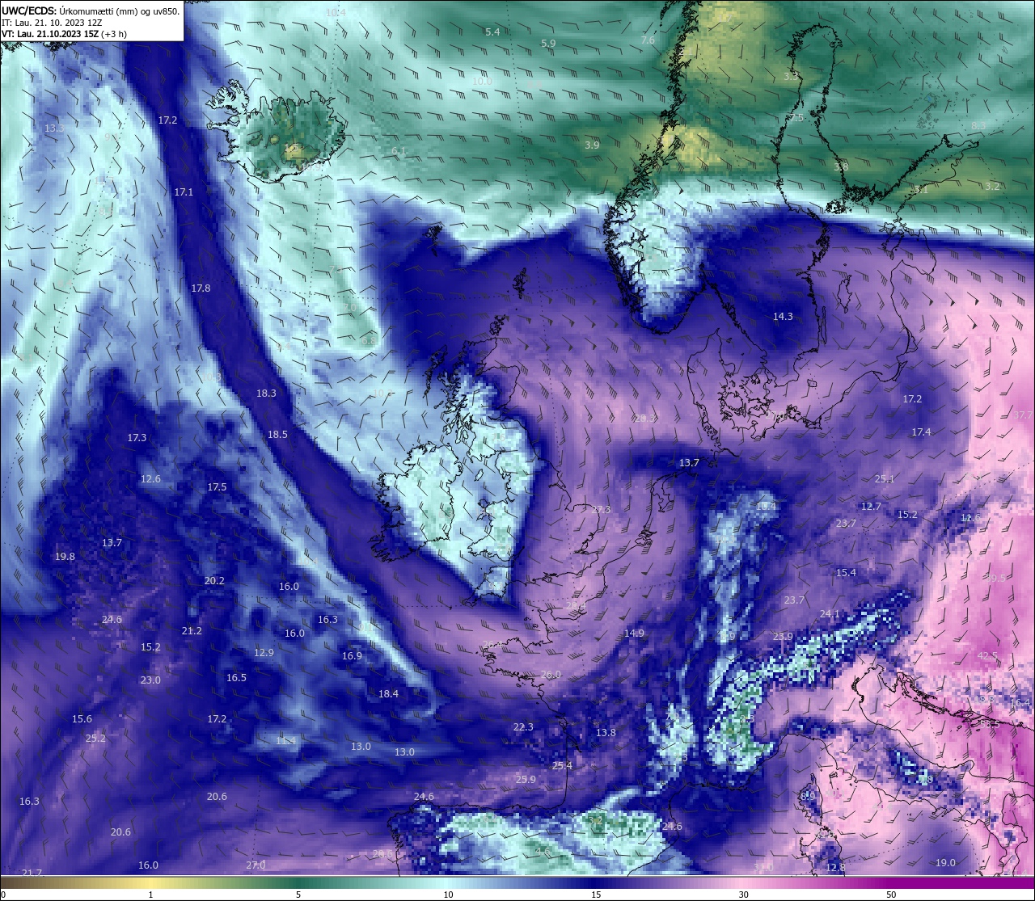Viewport: 1035px width, 901px height.
Task: Click the 22.3 value label
Action: point(523,727)
